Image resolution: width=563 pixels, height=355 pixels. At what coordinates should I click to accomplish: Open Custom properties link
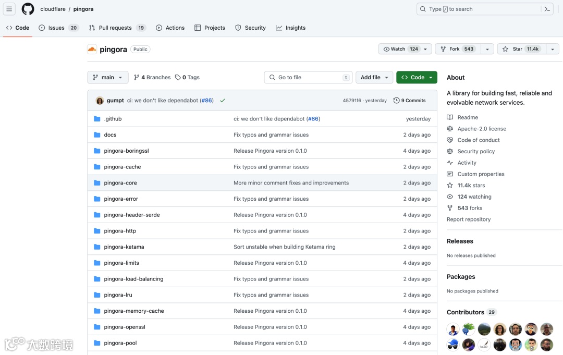481,174
